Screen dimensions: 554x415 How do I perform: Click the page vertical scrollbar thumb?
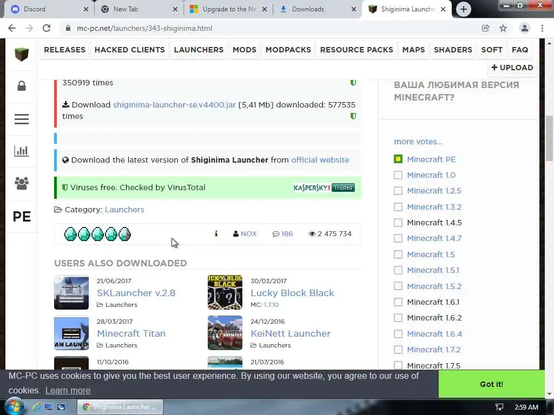click(549, 138)
